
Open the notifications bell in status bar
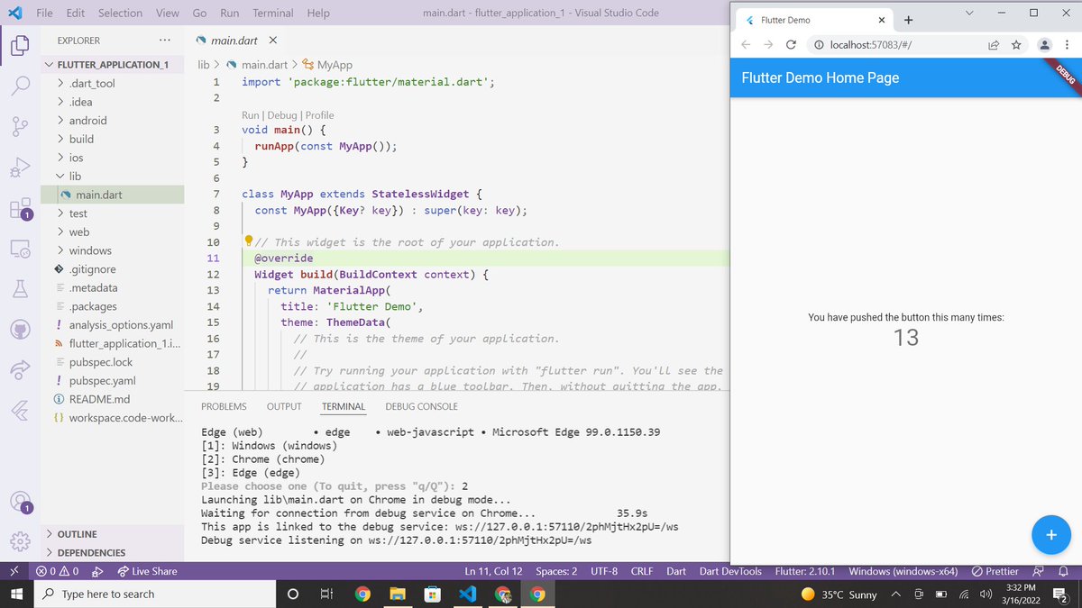(1063, 571)
